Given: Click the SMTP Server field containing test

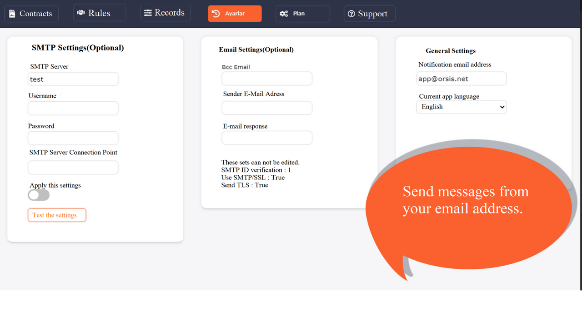Looking at the screenshot, I should click(73, 79).
